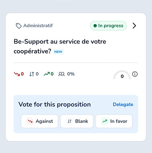Open proposition details with right chevron

coord(134,26)
